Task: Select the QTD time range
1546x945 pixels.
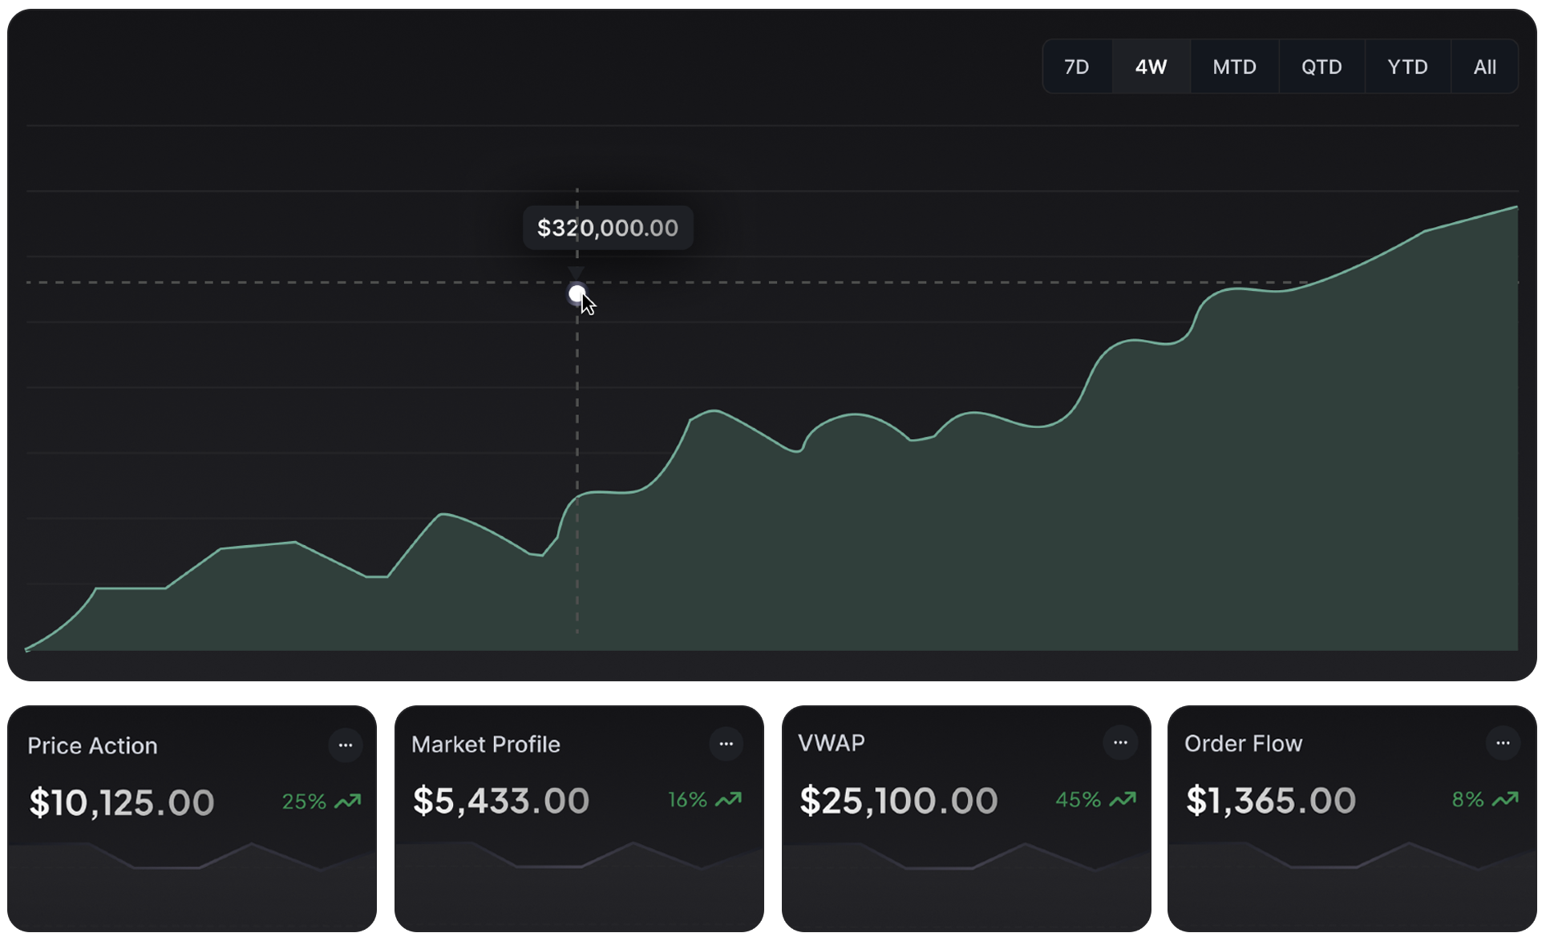Action: click(1321, 67)
